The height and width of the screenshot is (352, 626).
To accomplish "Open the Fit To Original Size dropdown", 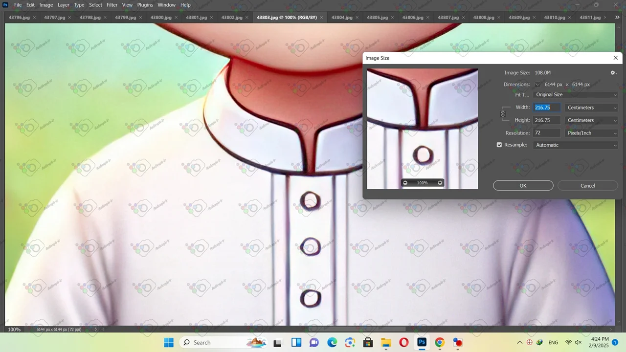I will 576,95.
